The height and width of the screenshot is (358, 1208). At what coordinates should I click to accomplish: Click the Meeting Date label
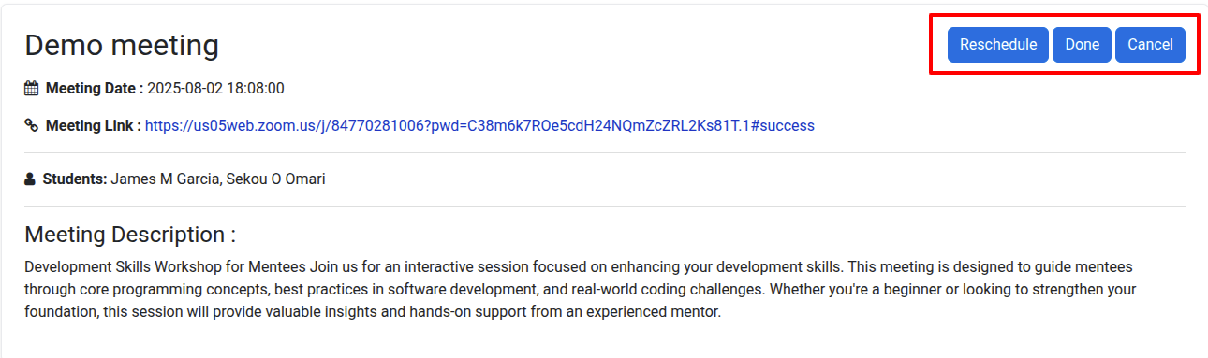[95, 89]
